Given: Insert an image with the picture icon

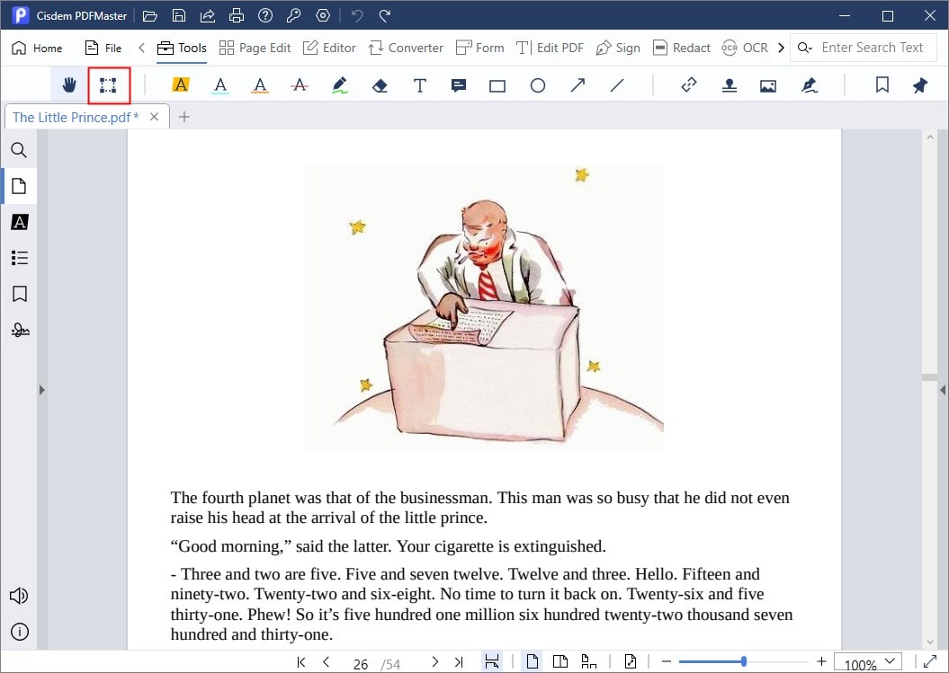Looking at the screenshot, I should [768, 86].
